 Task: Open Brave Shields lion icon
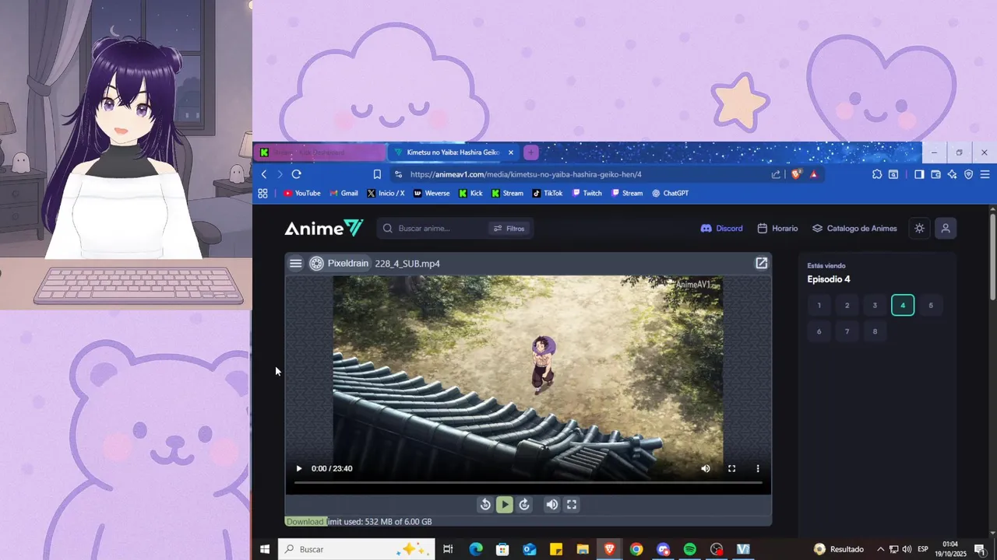click(x=796, y=174)
